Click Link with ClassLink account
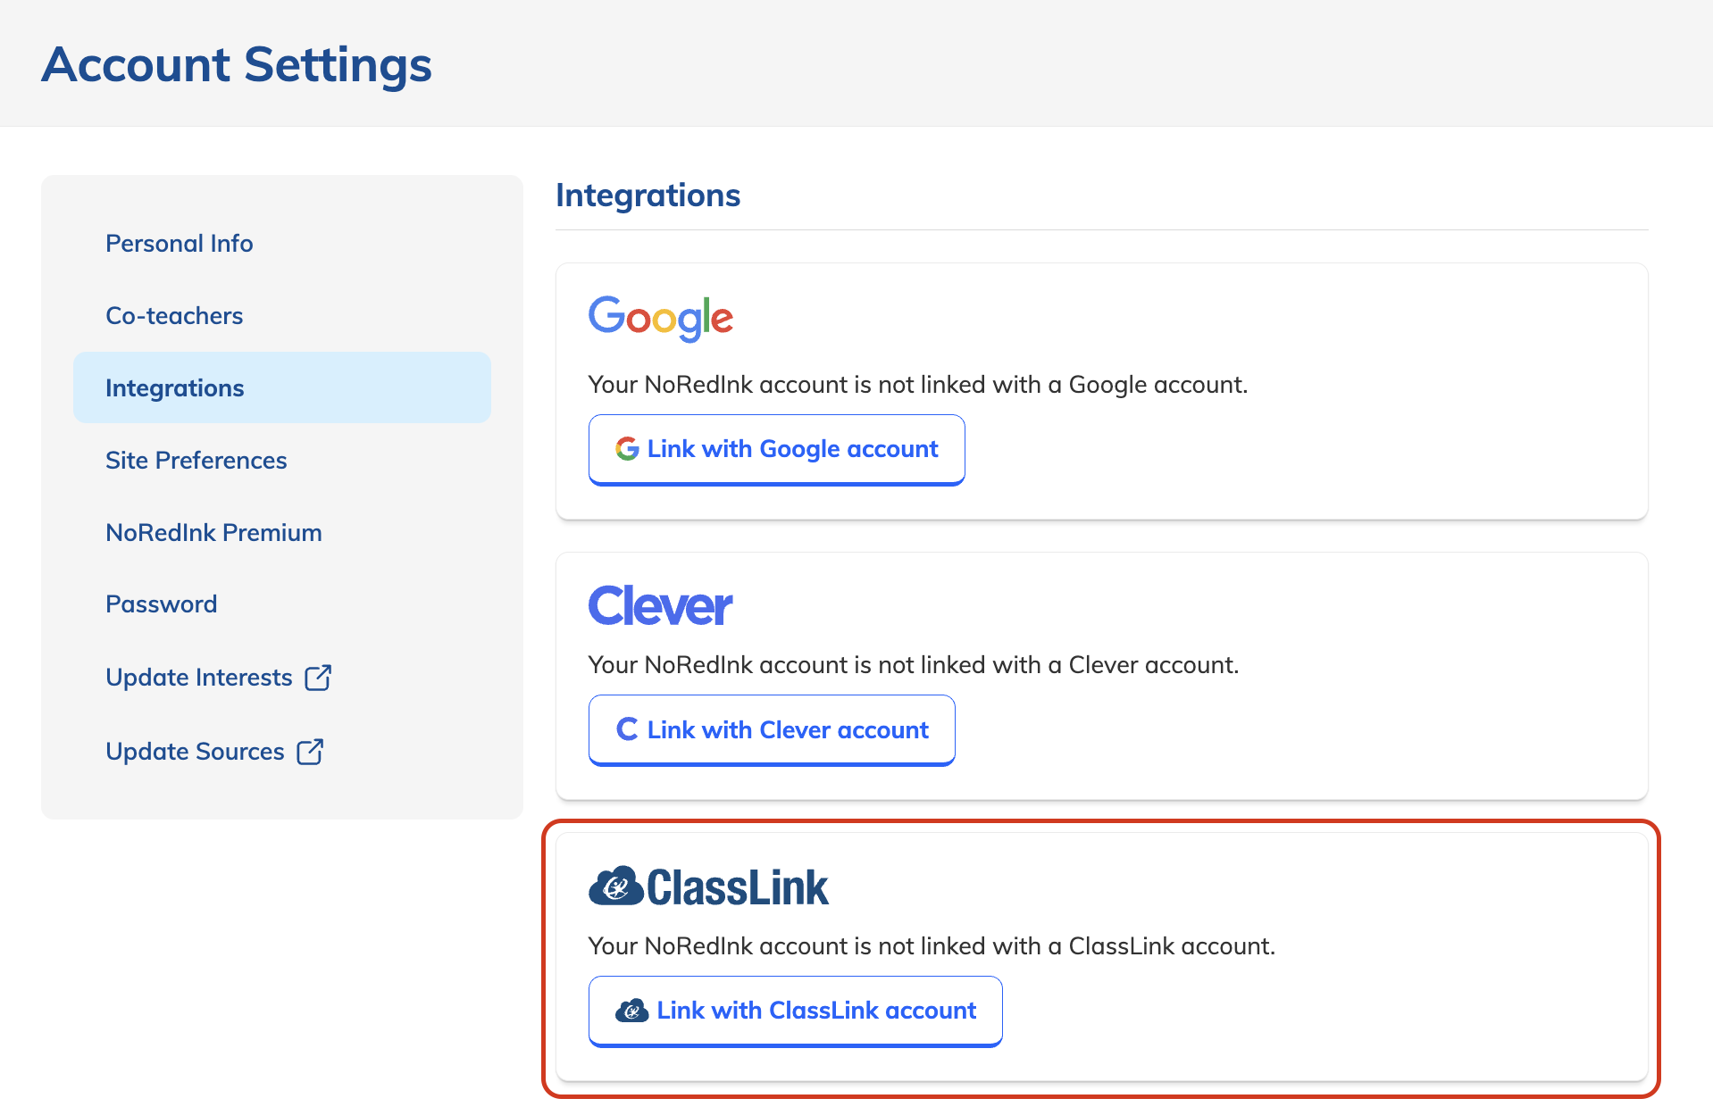1713x1107 pixels. point(795,1010)
